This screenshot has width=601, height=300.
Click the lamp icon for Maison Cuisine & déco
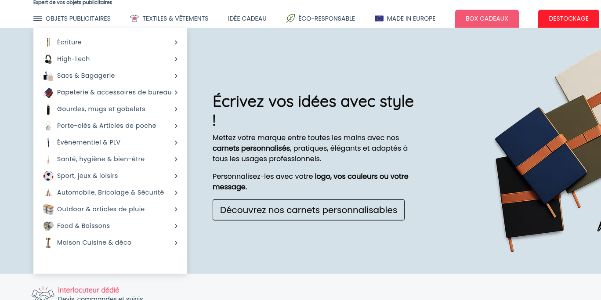(48, 242)
